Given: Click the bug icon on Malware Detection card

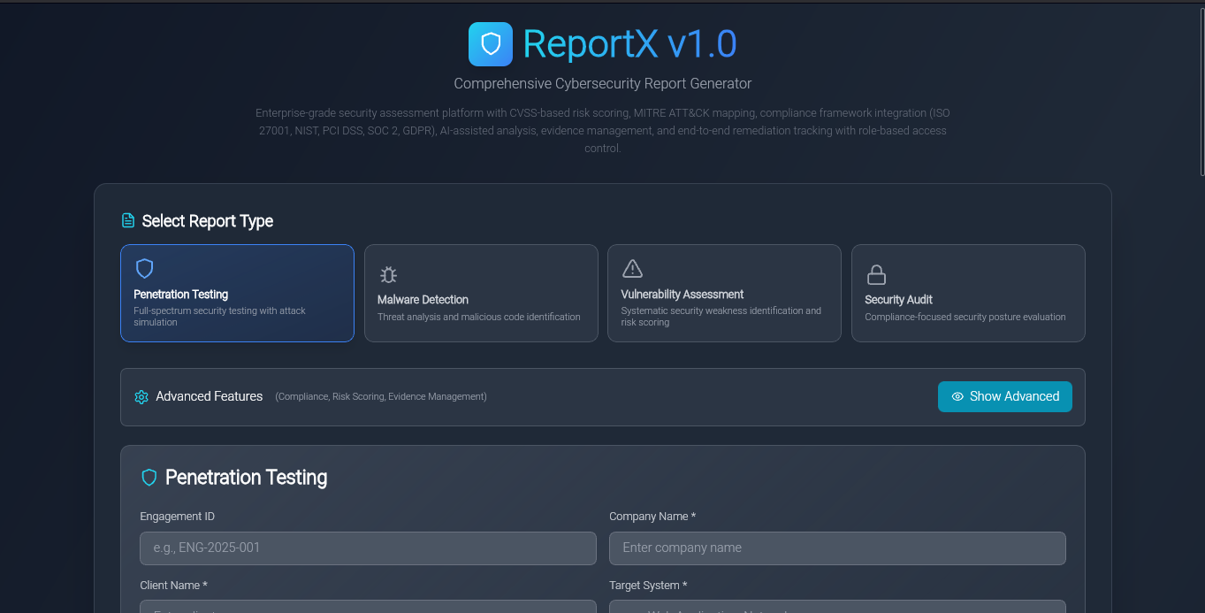Looking at the screenshot, I should pyautogui.click(x=388, y=274).
